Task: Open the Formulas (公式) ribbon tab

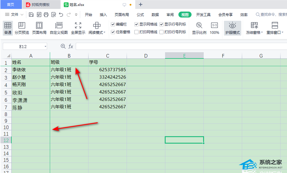Action: pyautogui.click(x=140, y=15)
